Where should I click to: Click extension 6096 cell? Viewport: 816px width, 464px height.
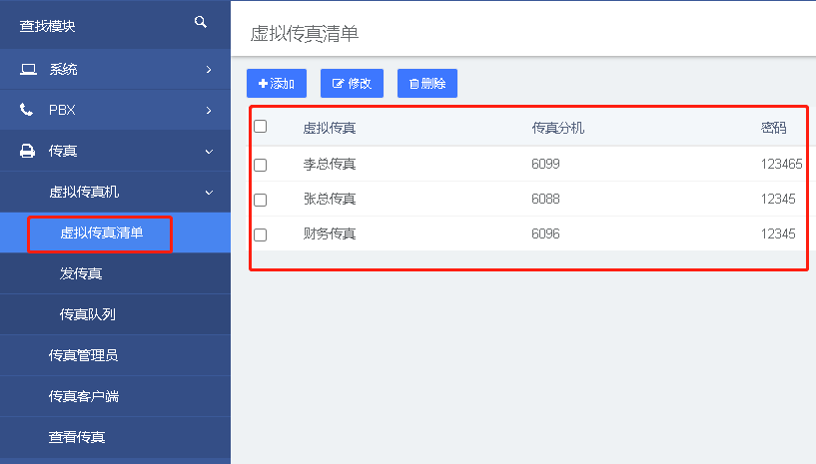point(545,234)
